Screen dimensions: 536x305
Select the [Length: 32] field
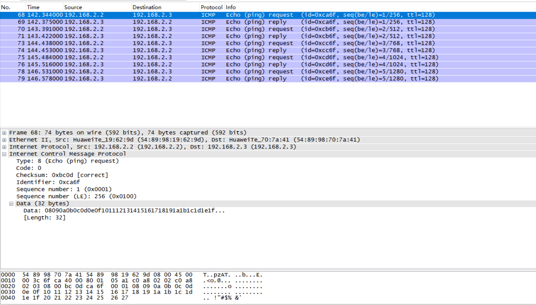pyautogui.click(x=45, y=218)
